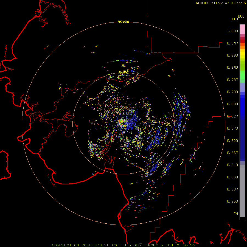Select the 0.840 scale value
247x247 pixels.
pyautogui.click(x=232, y=68)
